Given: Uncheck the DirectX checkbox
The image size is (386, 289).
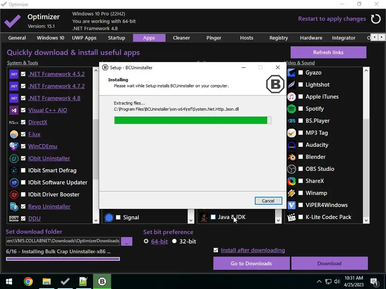Looking at the screenshot, I should click(x=23, y=122).
